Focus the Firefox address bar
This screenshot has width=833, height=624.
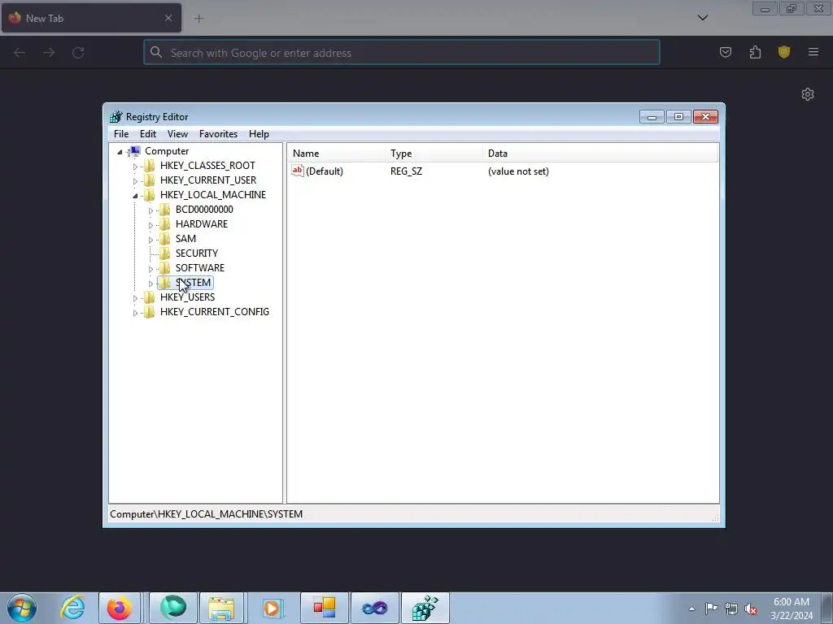coord(402,53)
